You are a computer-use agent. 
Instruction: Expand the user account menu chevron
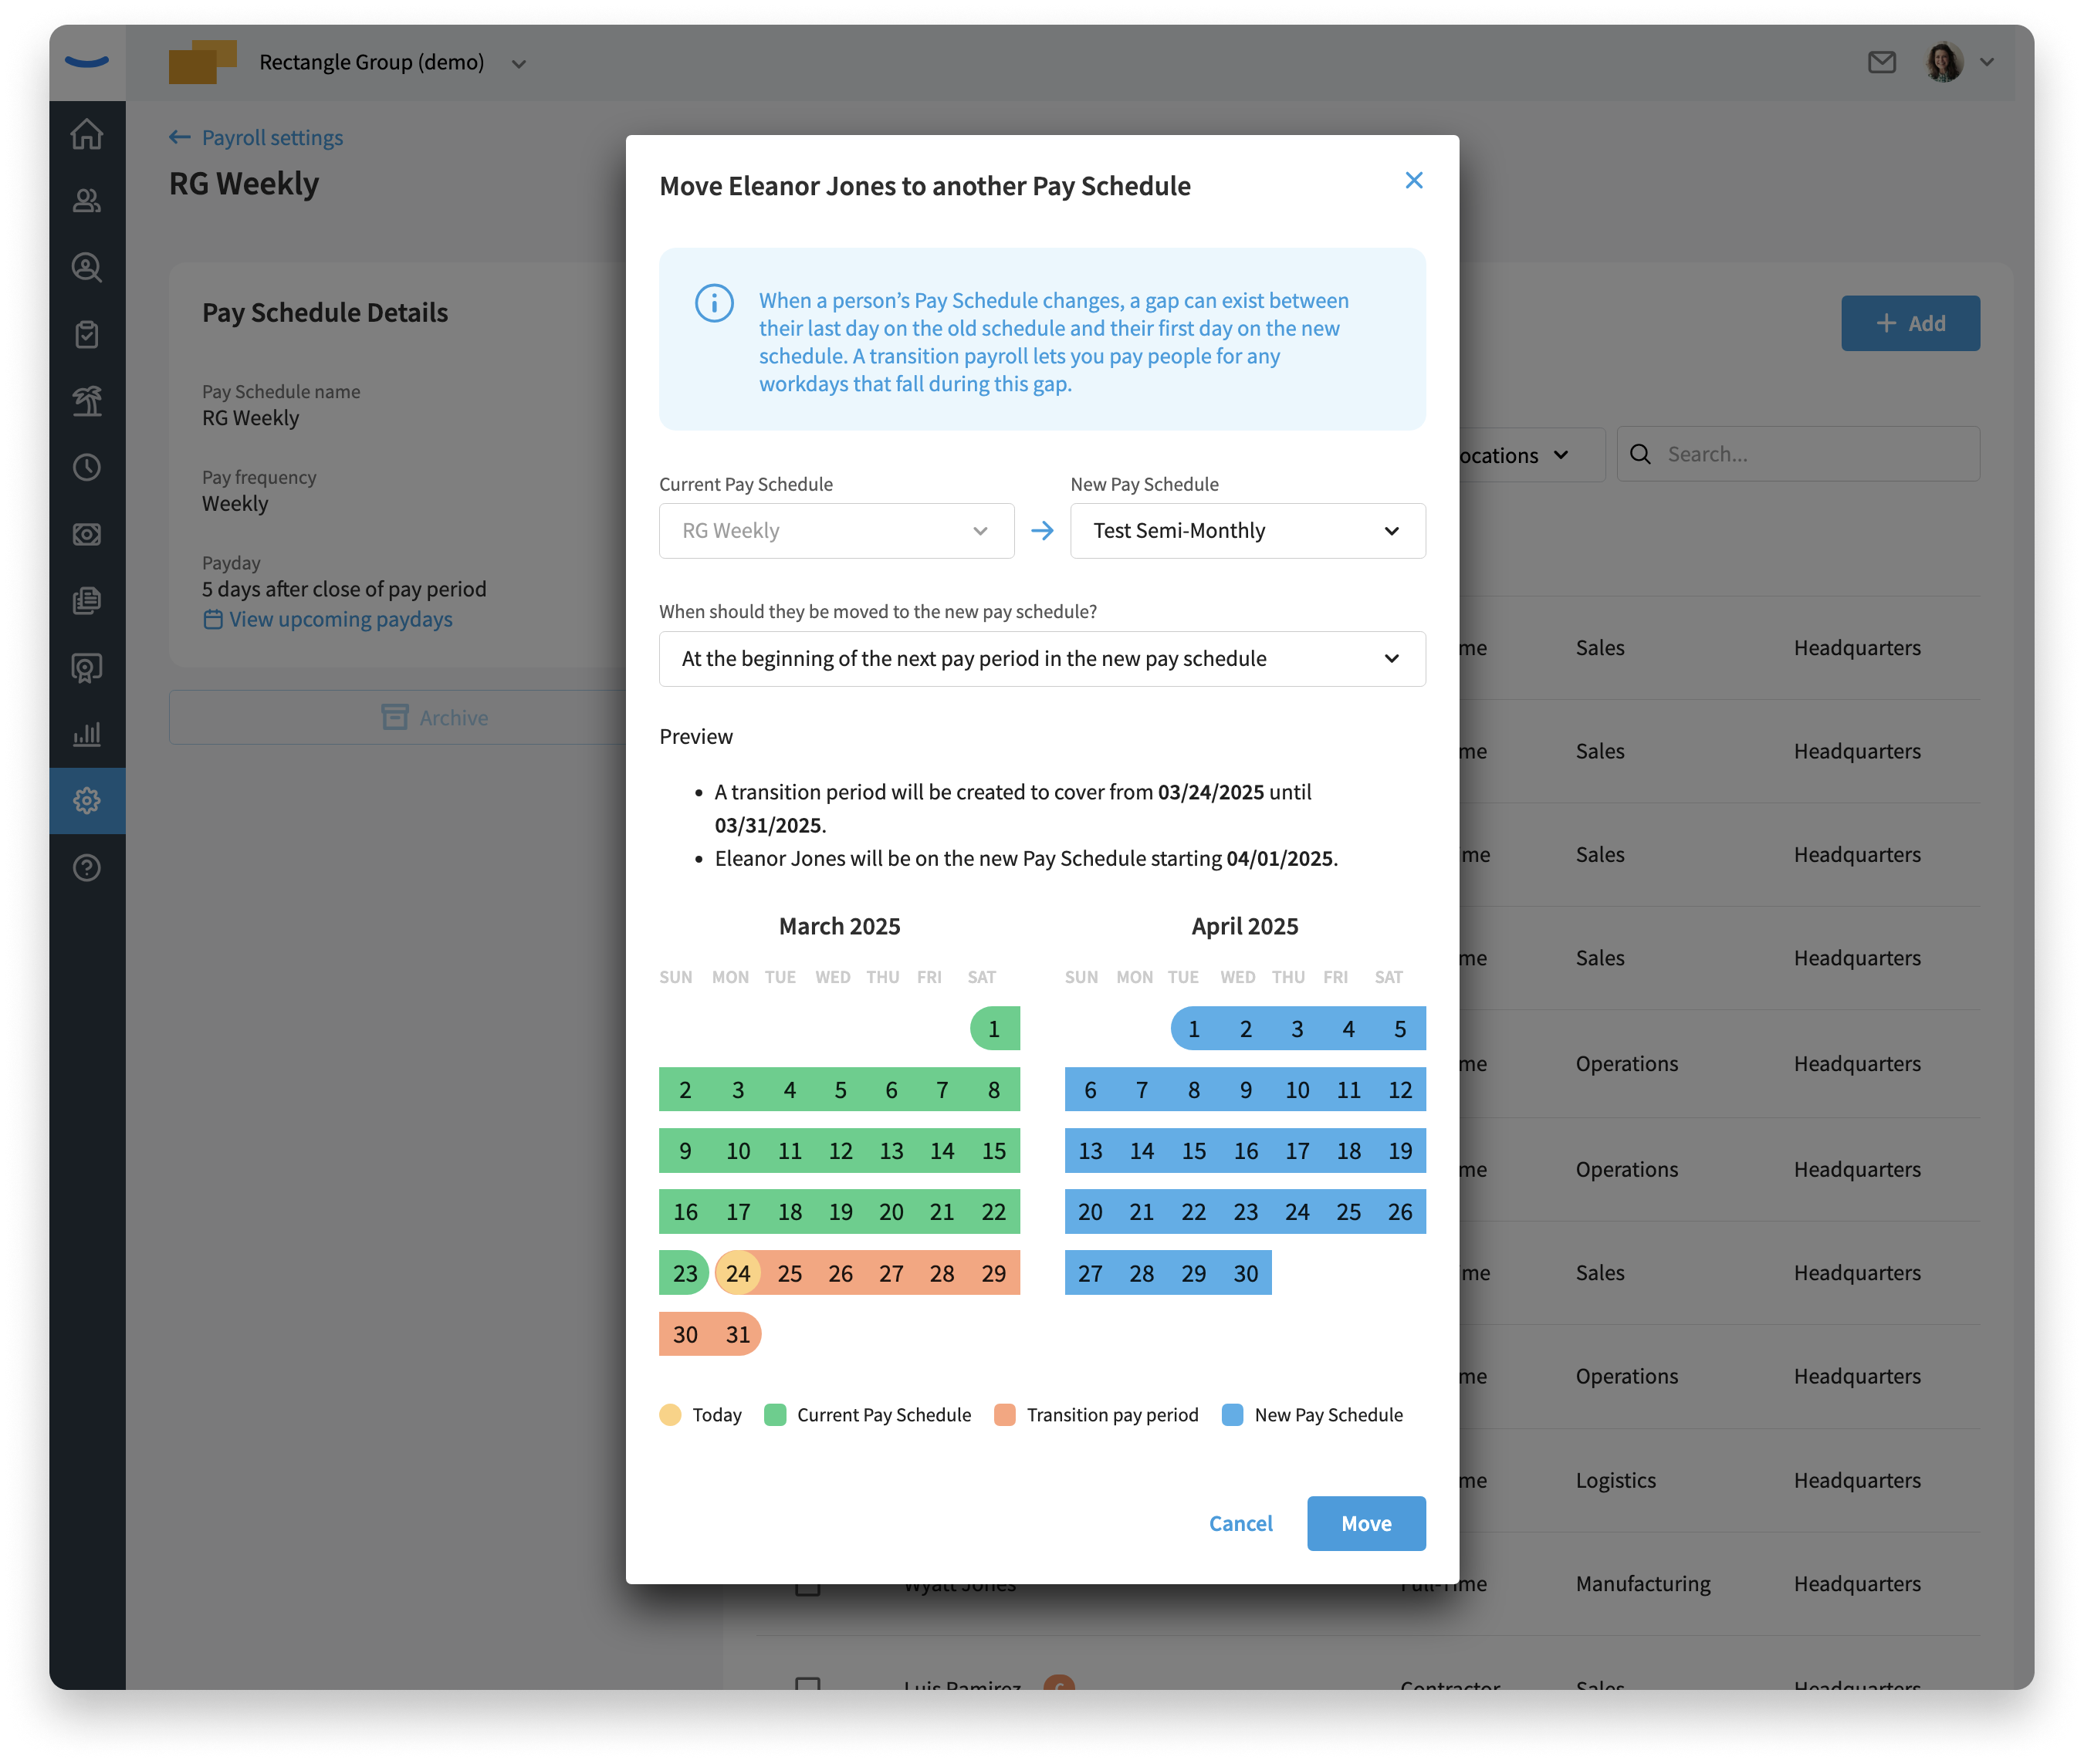(x=1986, y=62)
